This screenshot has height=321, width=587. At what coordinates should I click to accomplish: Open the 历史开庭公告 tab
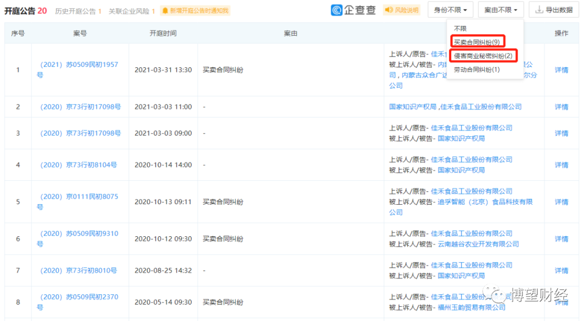point(78,11)
